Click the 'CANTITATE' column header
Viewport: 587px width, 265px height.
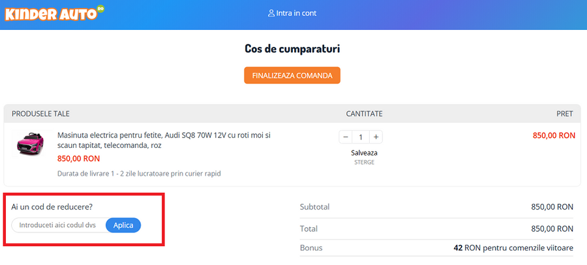coord(364,113)
